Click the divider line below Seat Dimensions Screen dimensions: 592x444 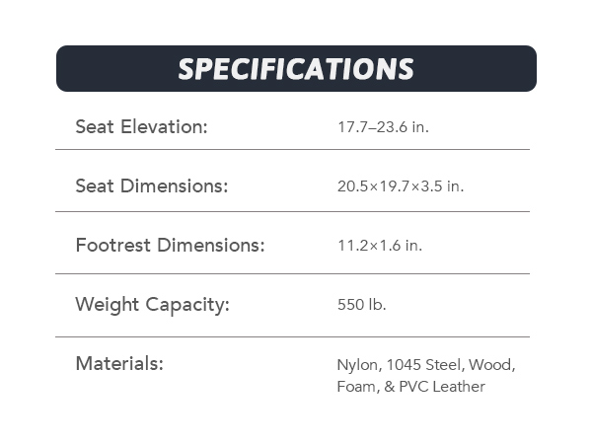click(x=292, y=211)
